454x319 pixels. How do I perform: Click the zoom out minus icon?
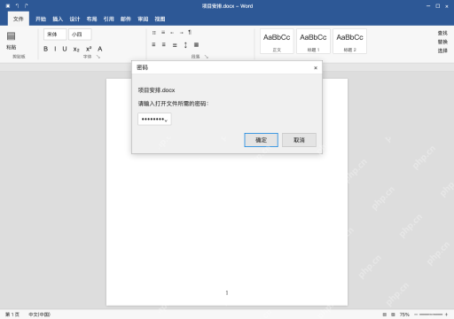(416, 315)
